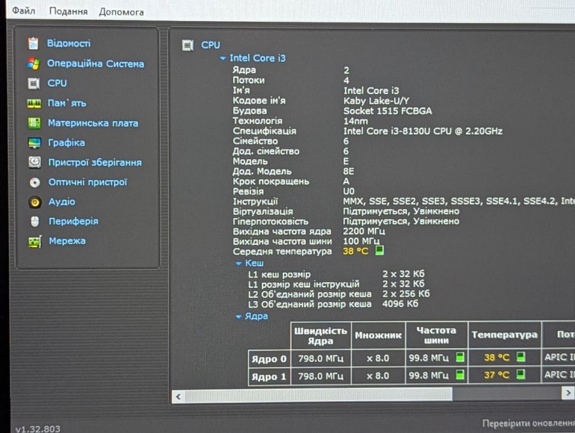Click the Швидкість Ядра column header
Screen dimensions: 575x433
[321, 336]
